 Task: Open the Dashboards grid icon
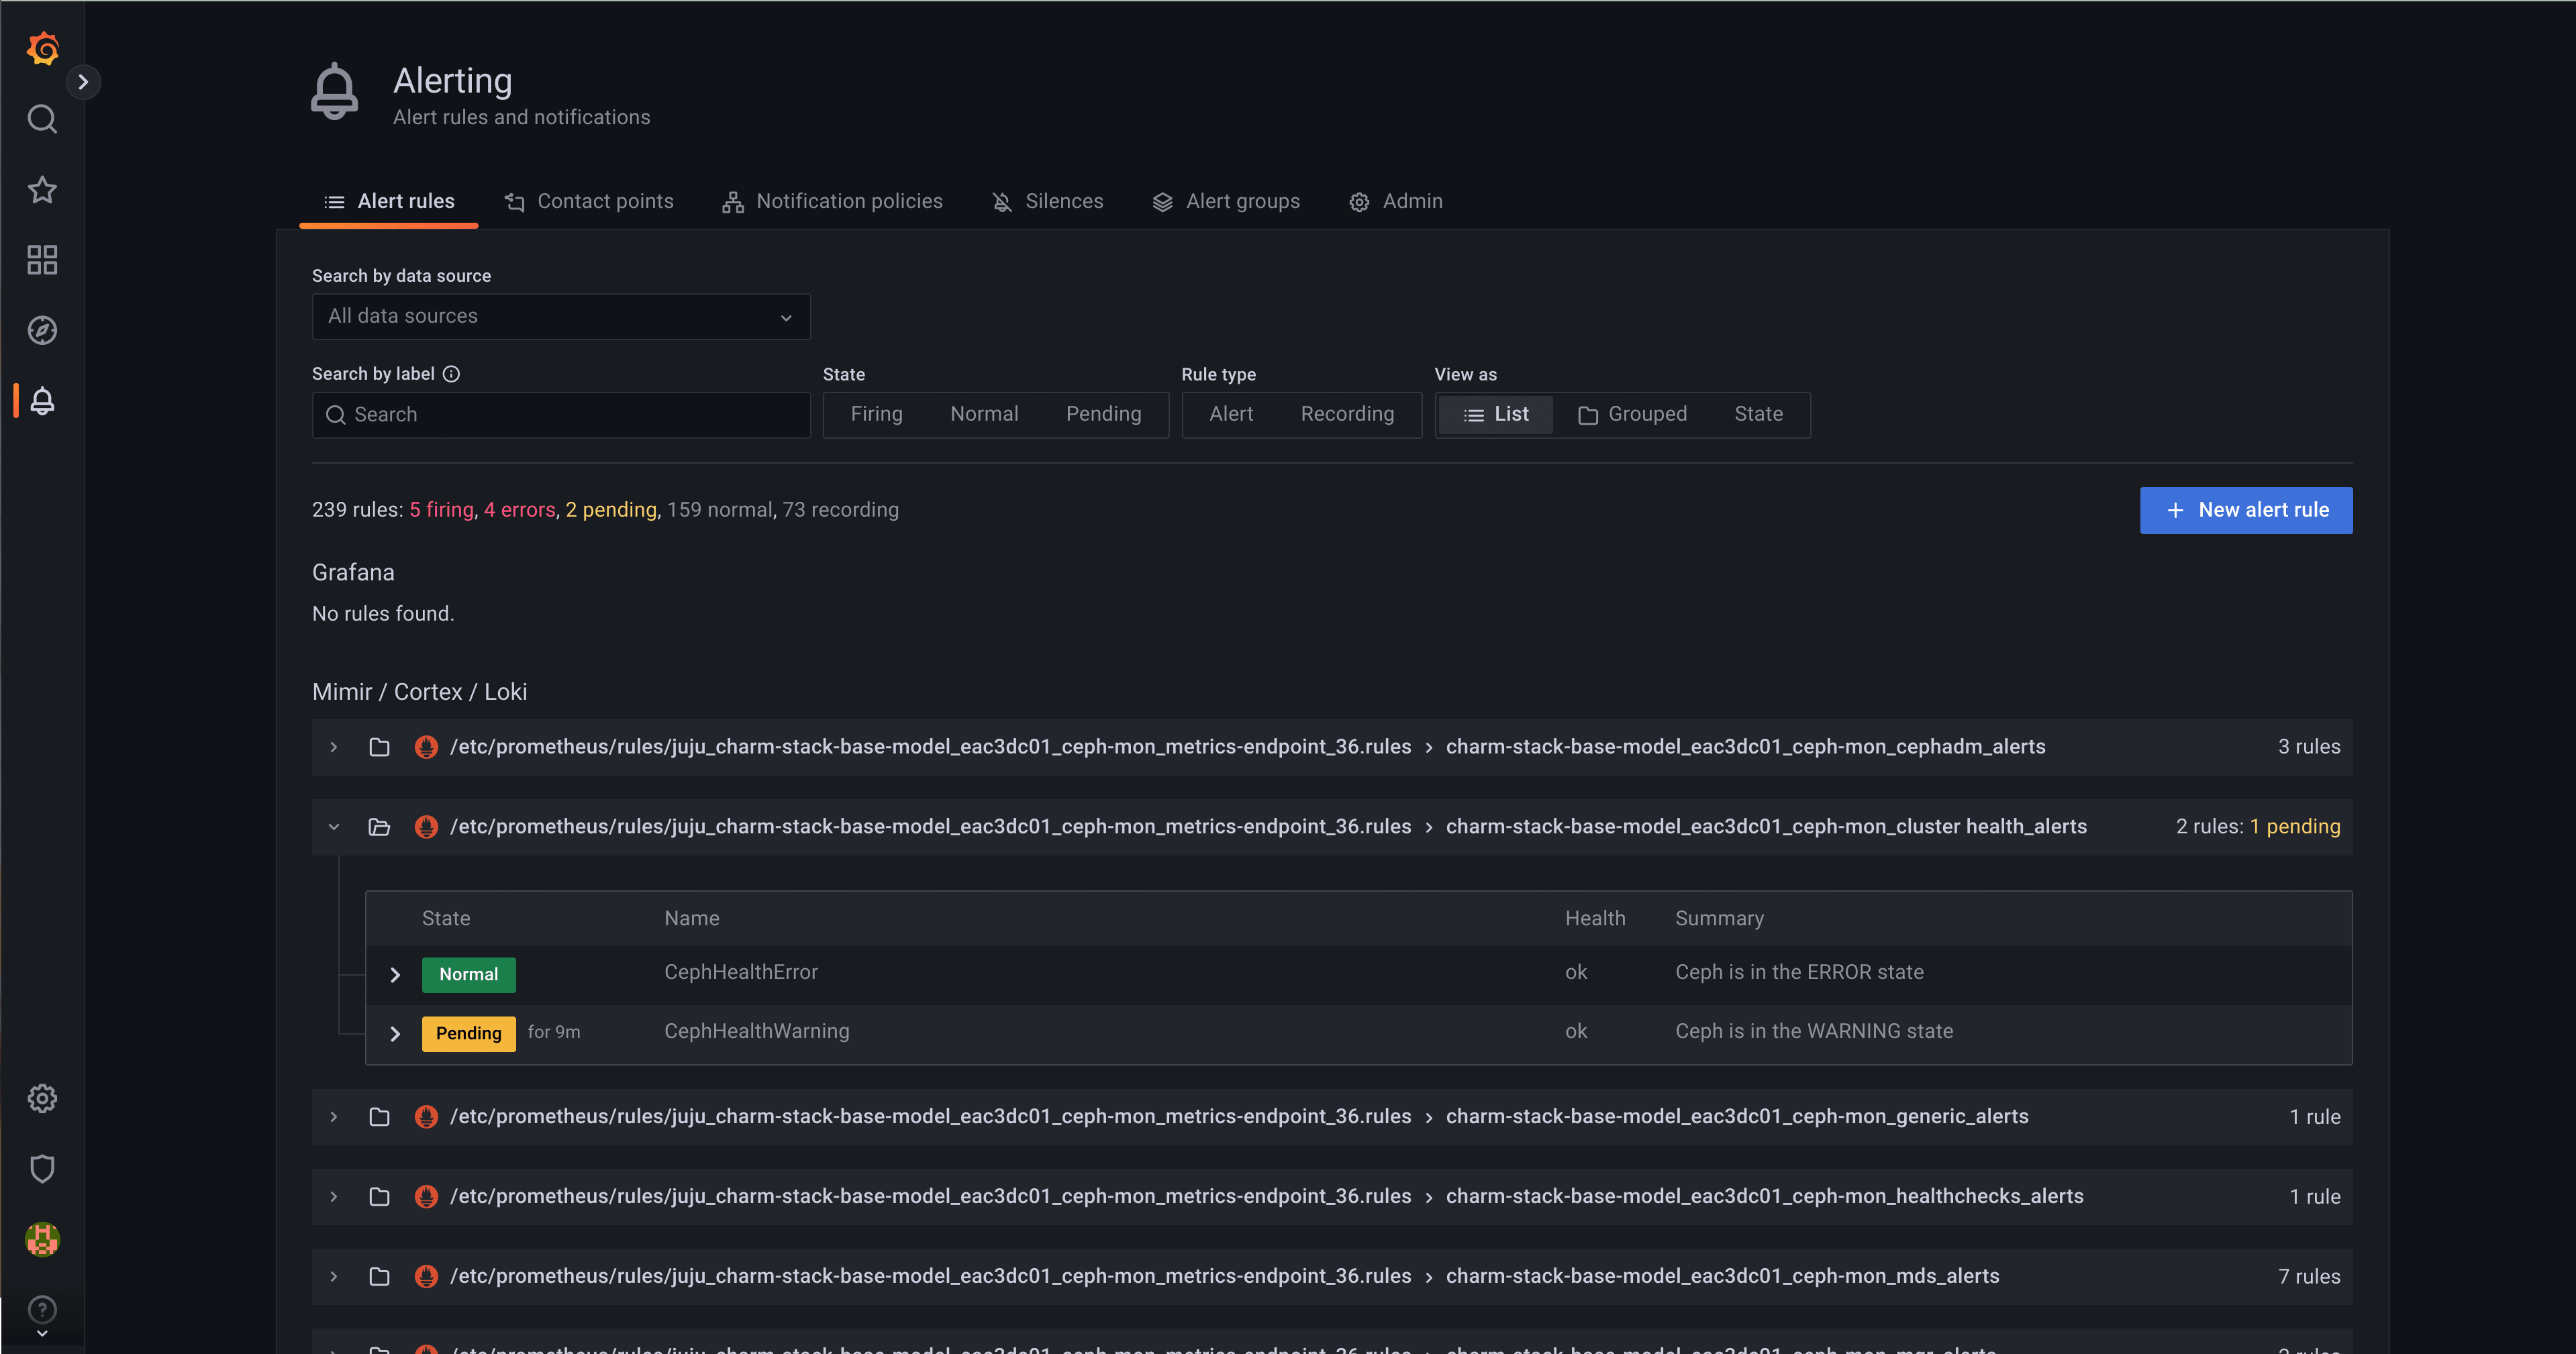coord(42,259)
